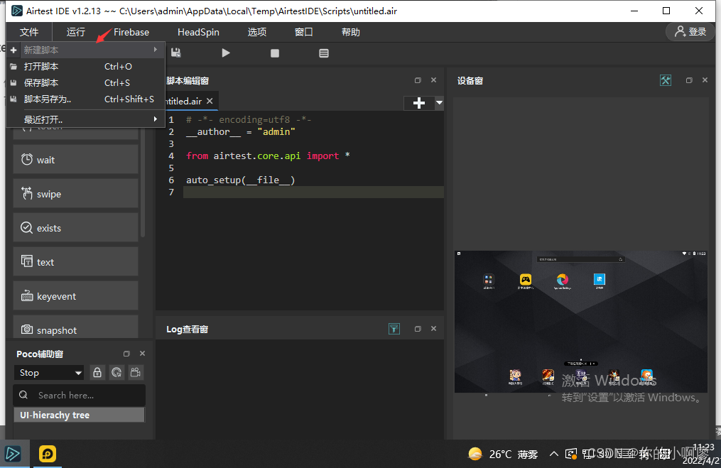Insert a wait command

click(x=75, y=160)
